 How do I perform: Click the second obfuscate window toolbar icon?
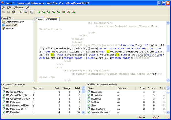click(x=25, y=12)
